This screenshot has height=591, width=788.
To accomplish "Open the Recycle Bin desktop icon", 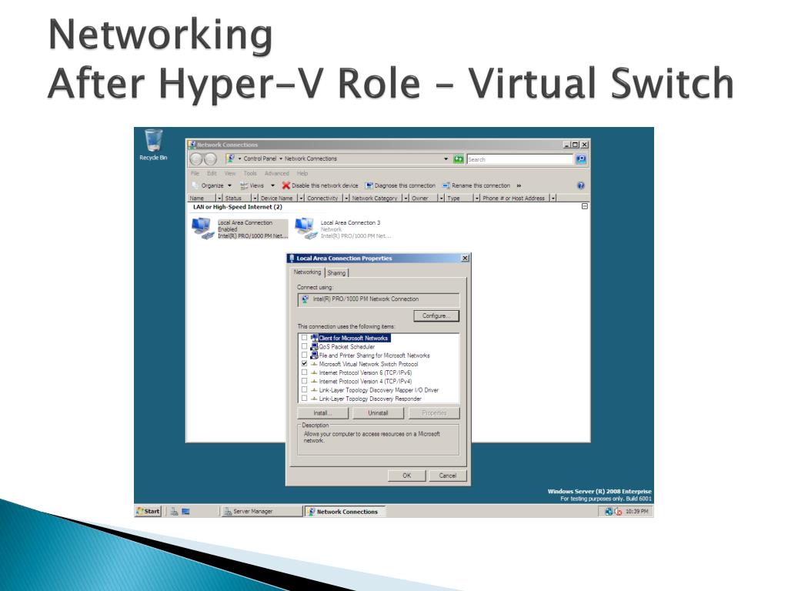I will [153, 145].
